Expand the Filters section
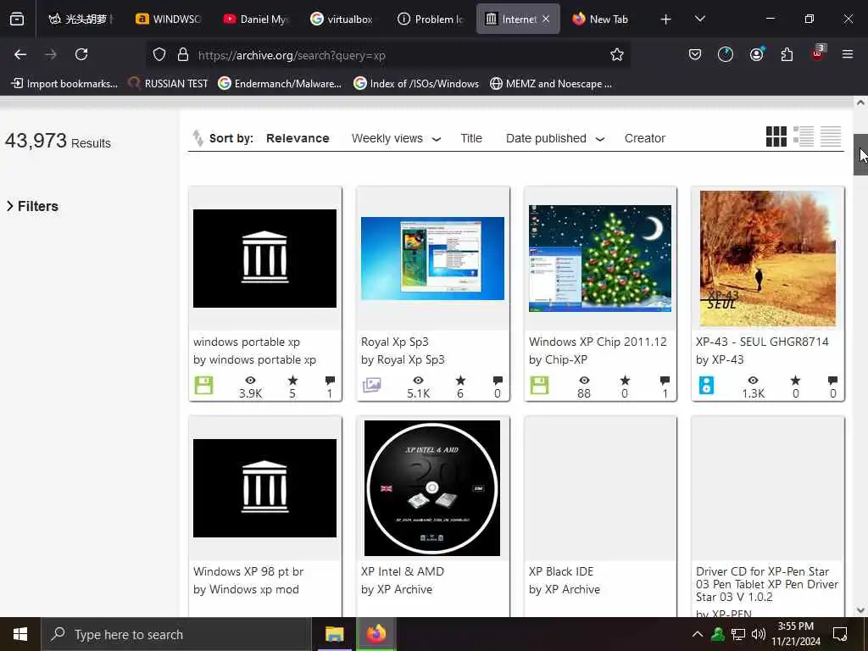Screen dimensions: 868x651 (x=32, y=206)
